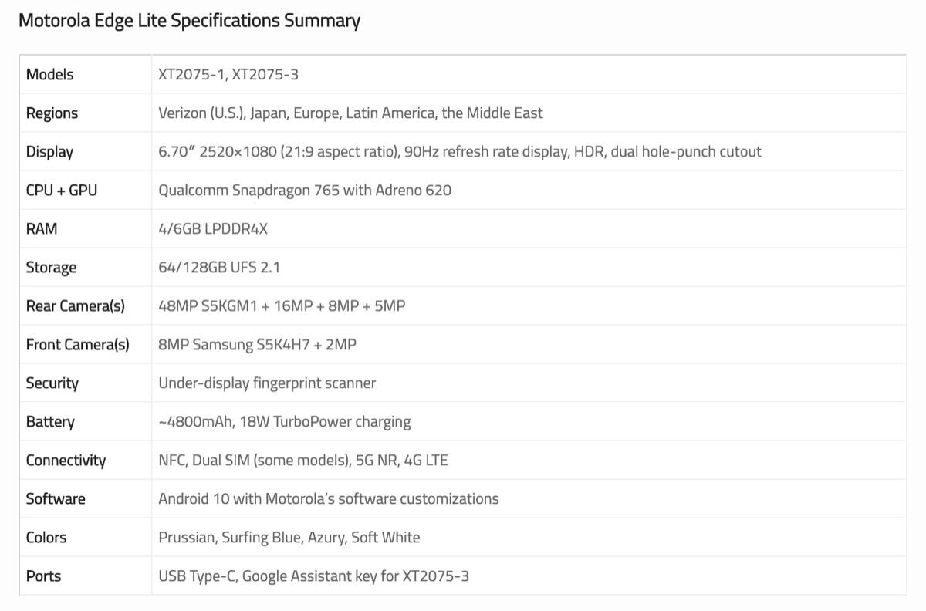This screenshot has width=926, height=611.
Task: Click the Models row label
Action: [x=50, y=74]
